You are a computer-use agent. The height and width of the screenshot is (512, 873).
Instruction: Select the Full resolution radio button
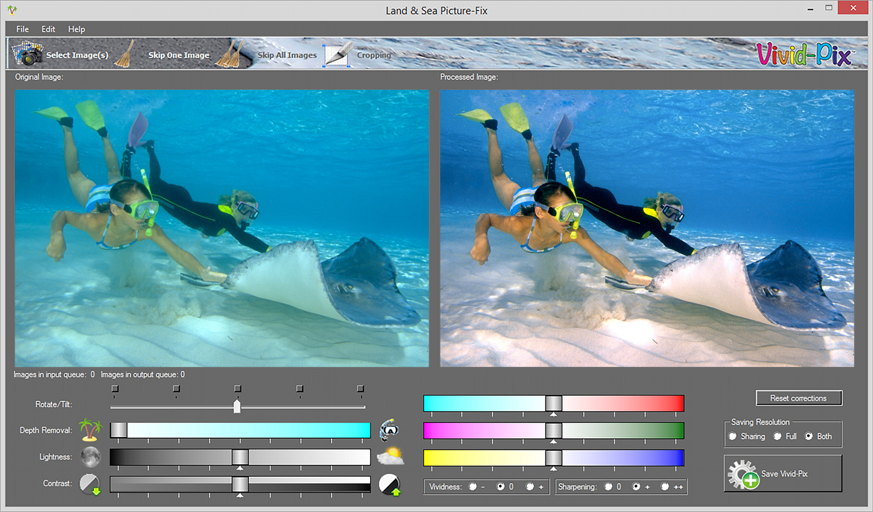coord(778,436)
